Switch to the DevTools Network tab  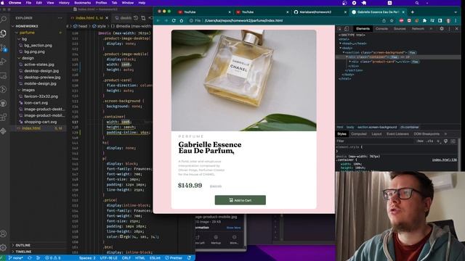(x=418, y=29)
